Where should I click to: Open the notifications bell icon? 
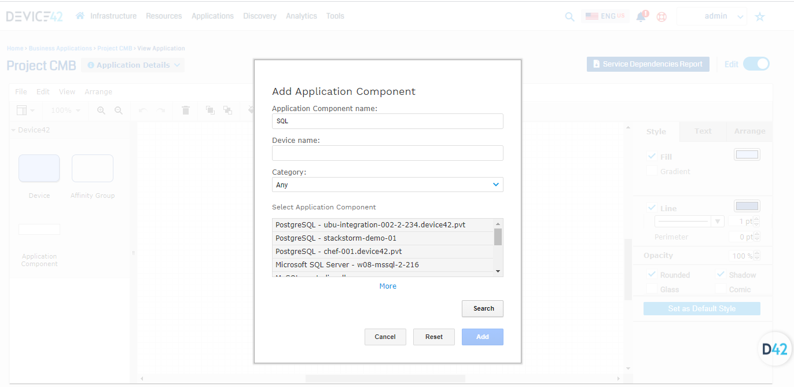[x=641, y=17]
